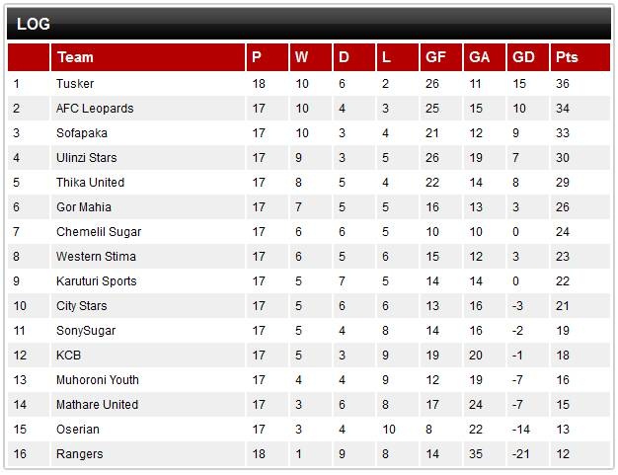
Task: Choose Thika United team name
Action: pos(90,183)
